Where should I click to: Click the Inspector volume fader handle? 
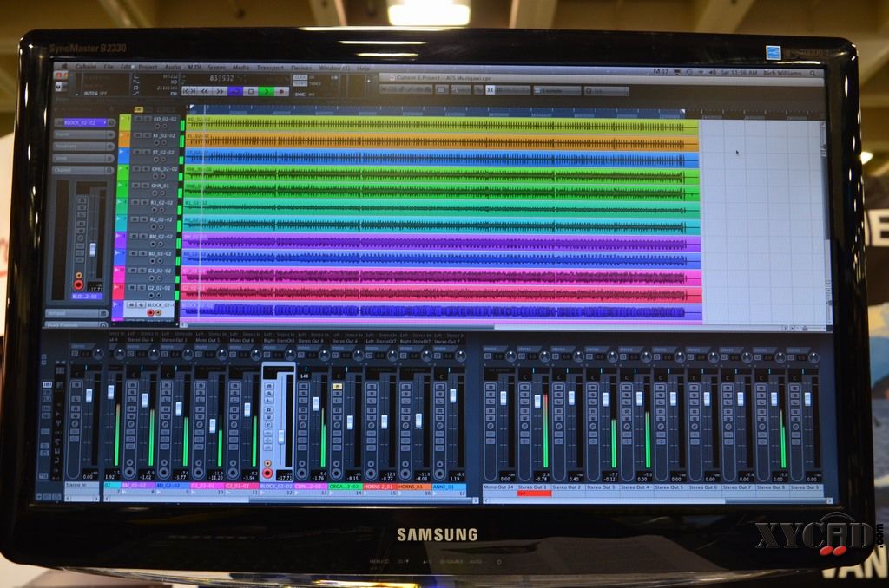click(x=93, y=250)
